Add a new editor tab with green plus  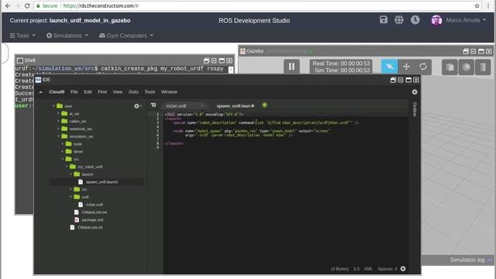click(x=264, y=105)
